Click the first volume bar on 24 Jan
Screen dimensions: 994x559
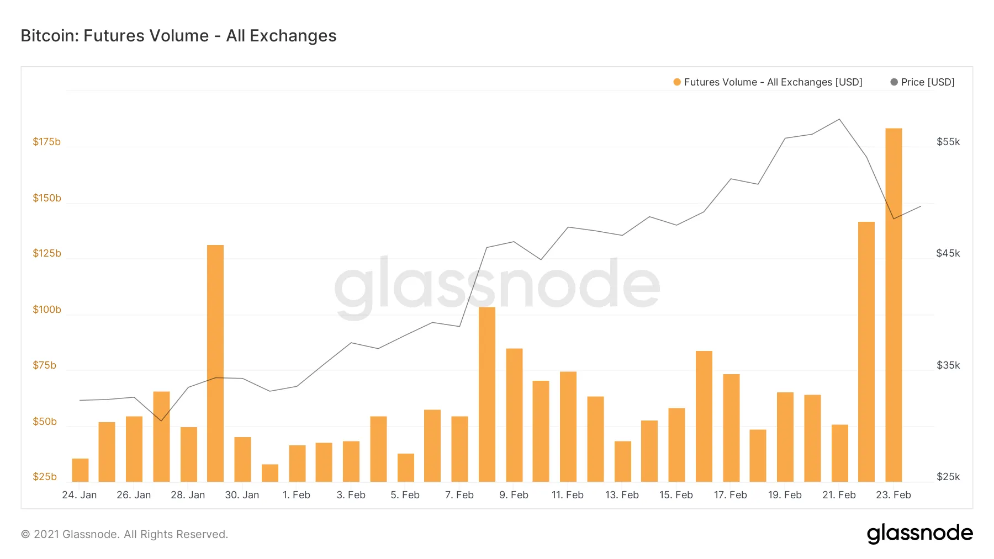click(x=80, y=470)
